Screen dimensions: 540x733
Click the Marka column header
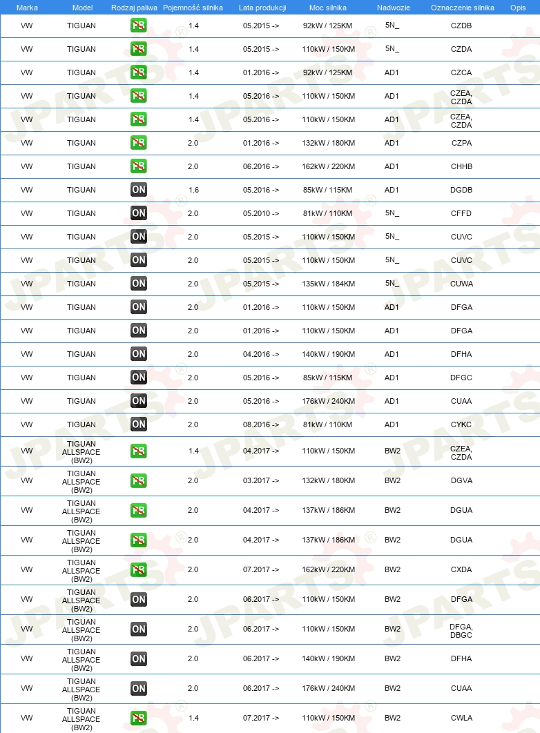27,8
